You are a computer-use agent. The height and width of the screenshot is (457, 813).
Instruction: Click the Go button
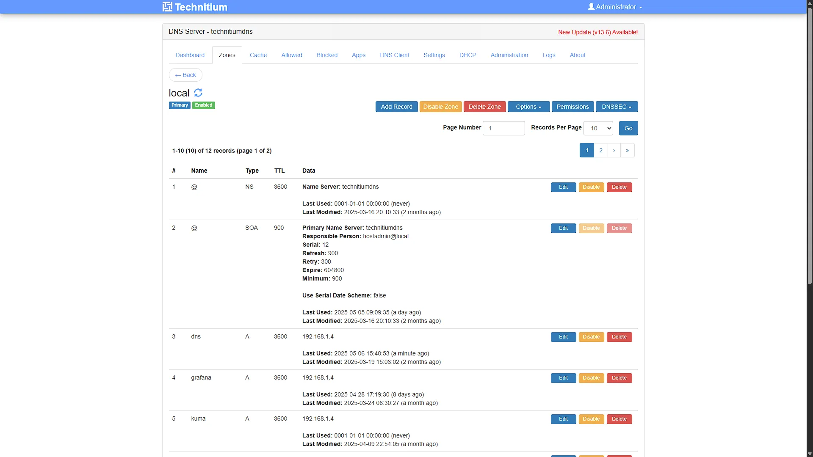click(628, 128)
